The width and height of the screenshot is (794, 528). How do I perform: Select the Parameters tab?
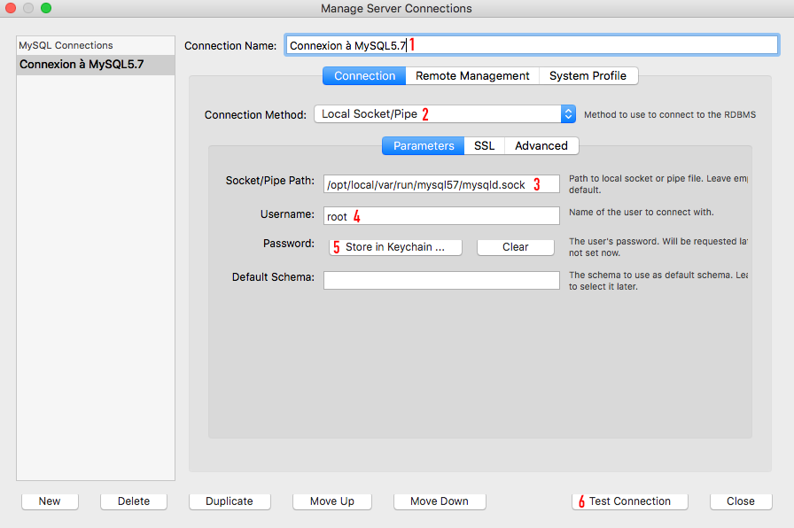[424, 145]
